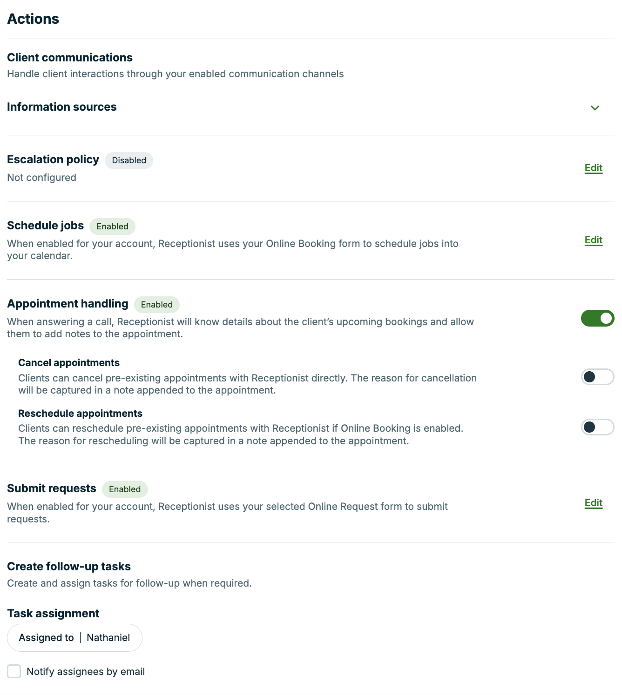
Task: Click the Disabled badge beside Escalation policy
Action: coord(128,160)
